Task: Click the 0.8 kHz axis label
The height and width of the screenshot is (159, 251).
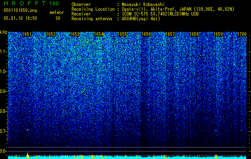Action: coord(4,111)
